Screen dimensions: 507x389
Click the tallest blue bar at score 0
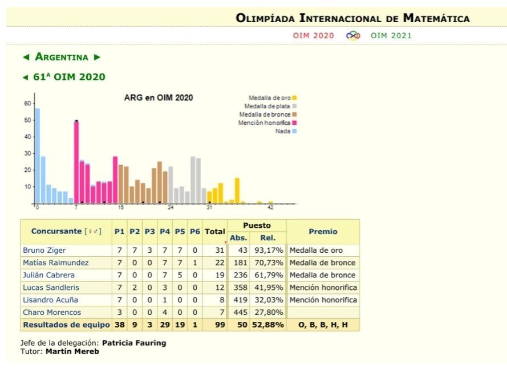38,155
